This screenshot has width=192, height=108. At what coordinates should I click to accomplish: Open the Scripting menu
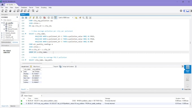pos(44,7)
